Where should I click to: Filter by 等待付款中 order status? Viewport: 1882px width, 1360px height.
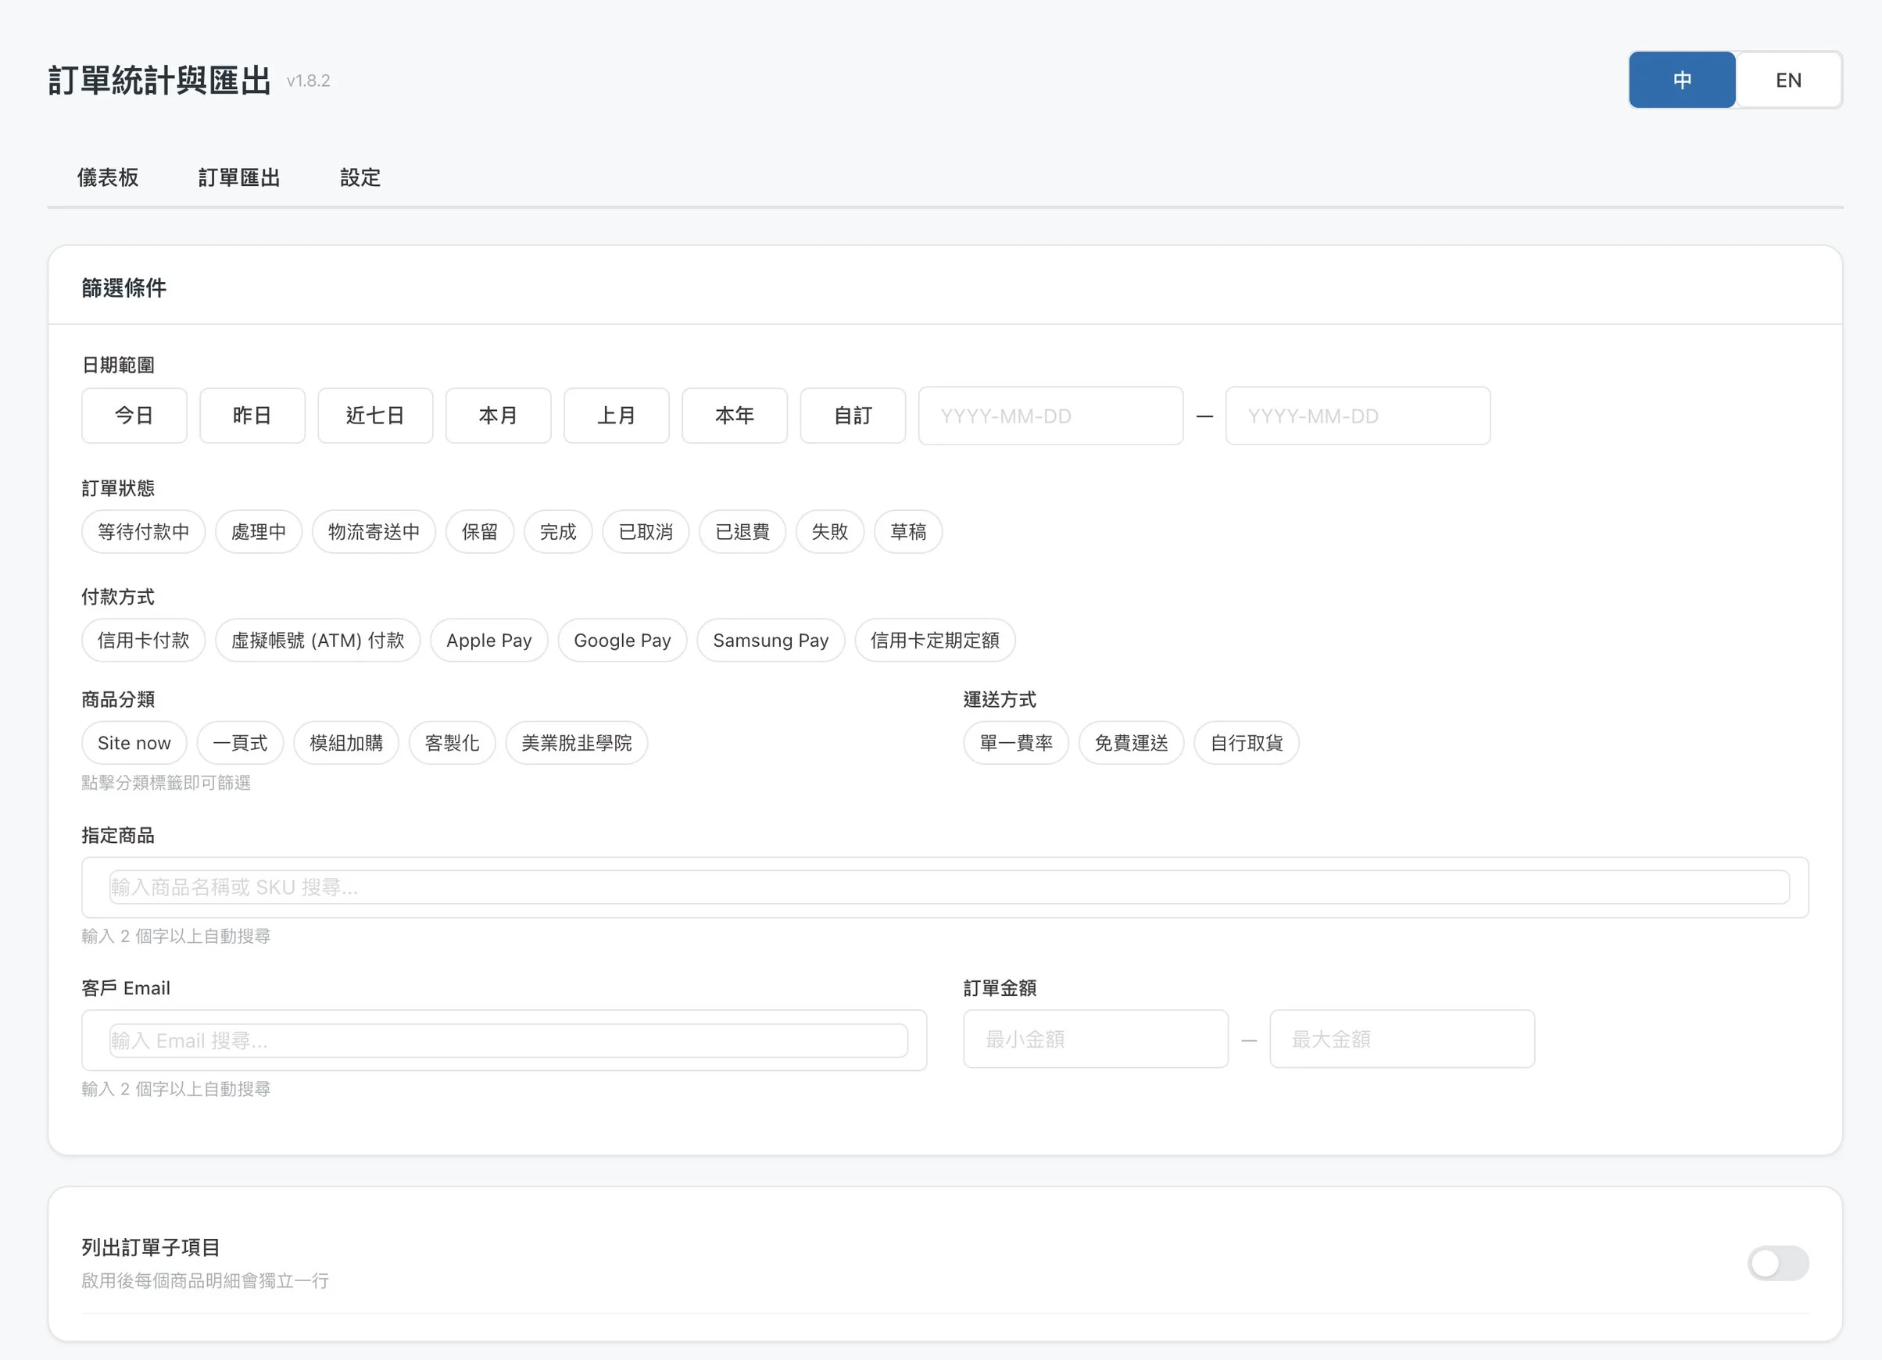click(143, 531)
